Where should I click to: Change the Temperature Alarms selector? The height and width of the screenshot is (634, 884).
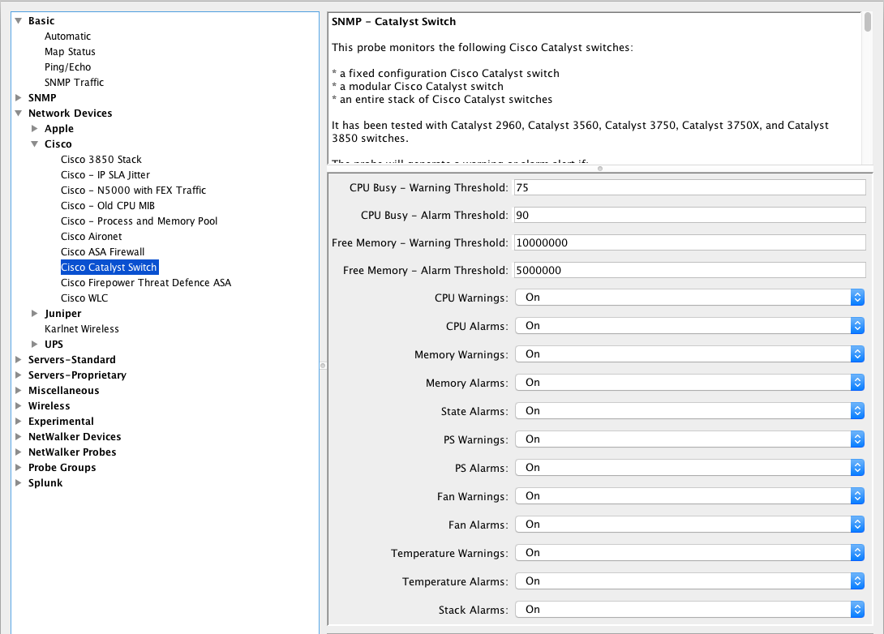[690, 581]
